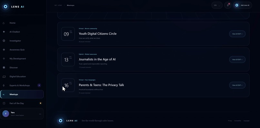Click the 13 Aug date tile
This screenshot has height=128, width=260.
[68, 60]
